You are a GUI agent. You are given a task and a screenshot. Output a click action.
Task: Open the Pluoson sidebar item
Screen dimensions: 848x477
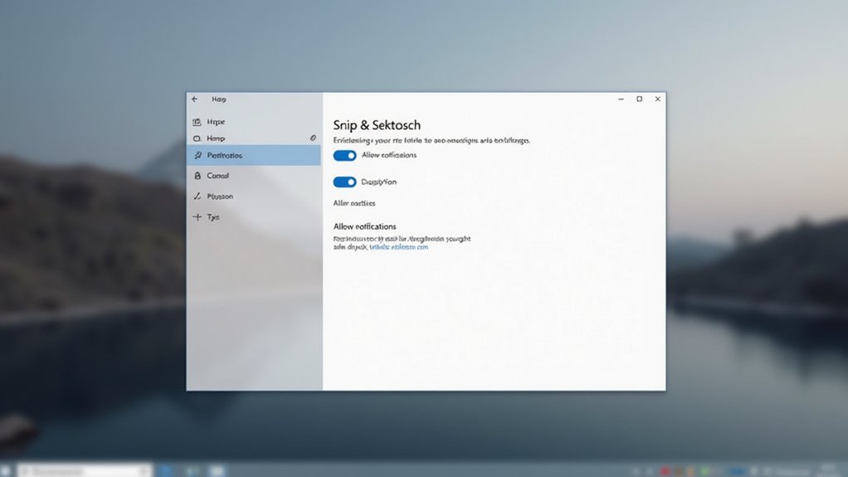[253, 197]
